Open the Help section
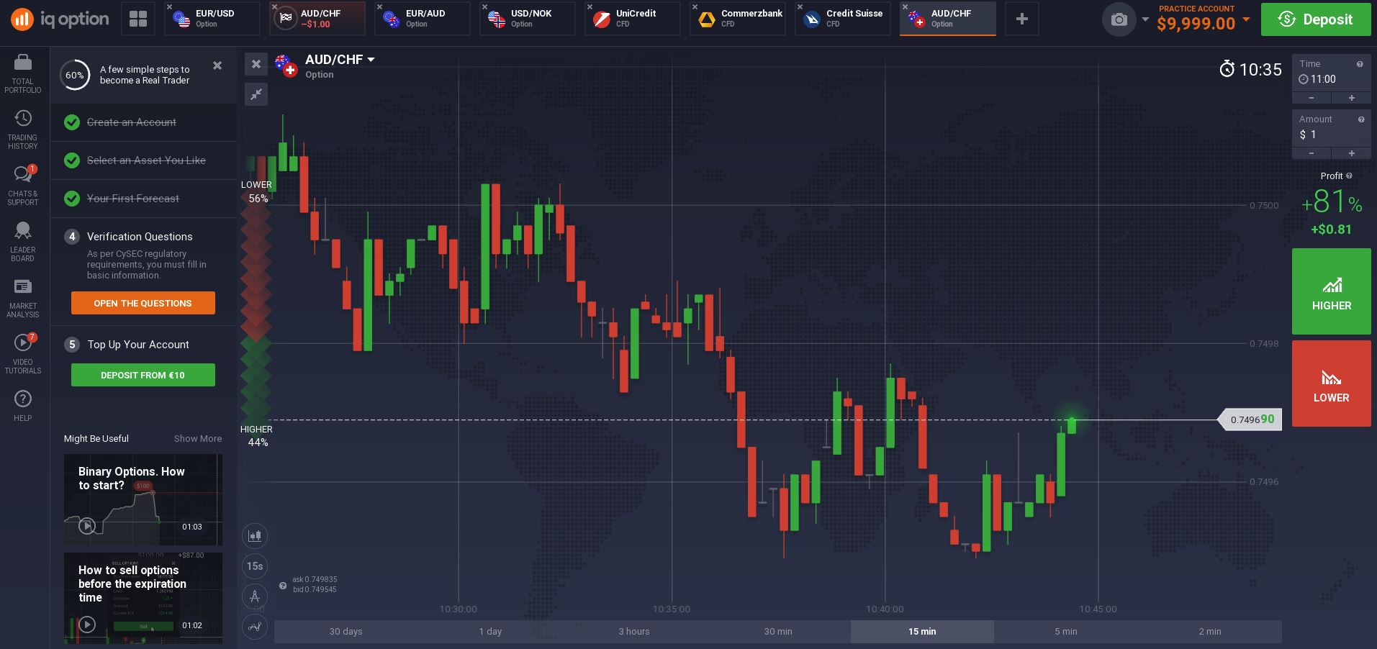1377x649 pixels. coord(23,405)
